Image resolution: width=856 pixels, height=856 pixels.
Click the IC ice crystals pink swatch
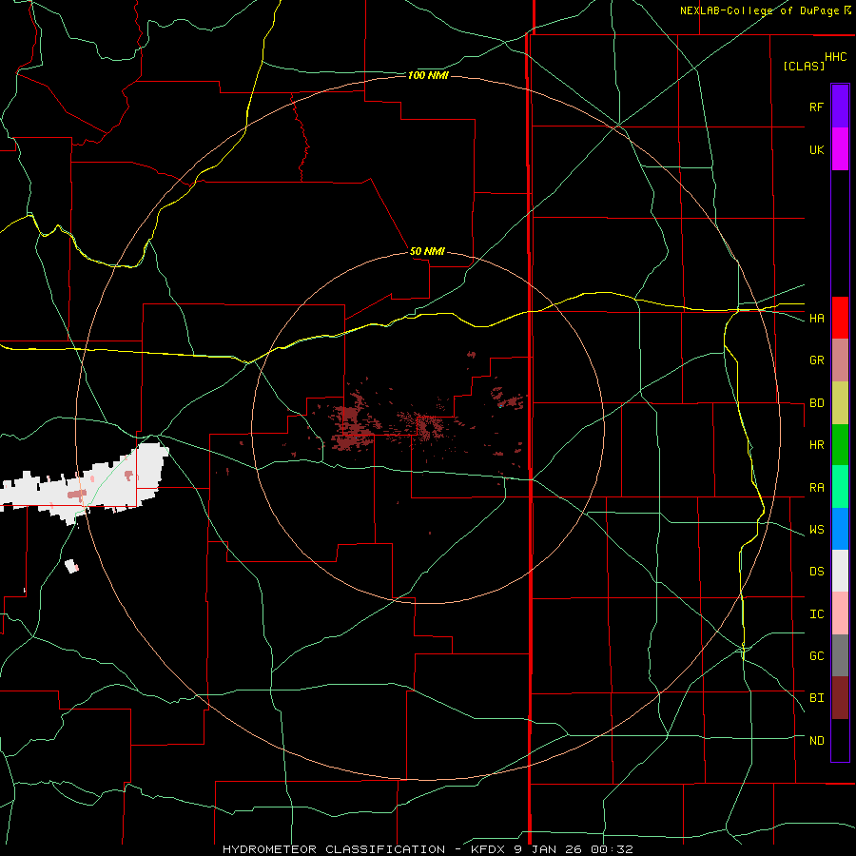pos(840,613)
